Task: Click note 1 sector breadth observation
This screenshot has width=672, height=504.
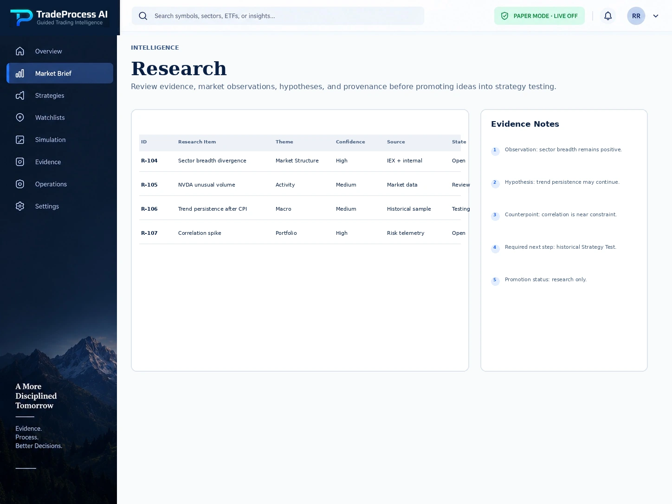Action: click(x=563, y=149)
